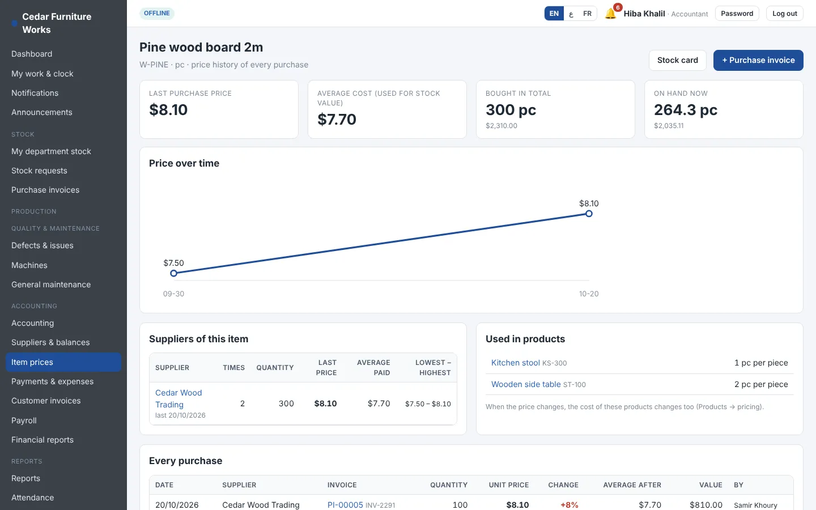Viewport: 816px width, 510px height.
Task: Click the Hiba Khalil user name
Action: (644, 14)
